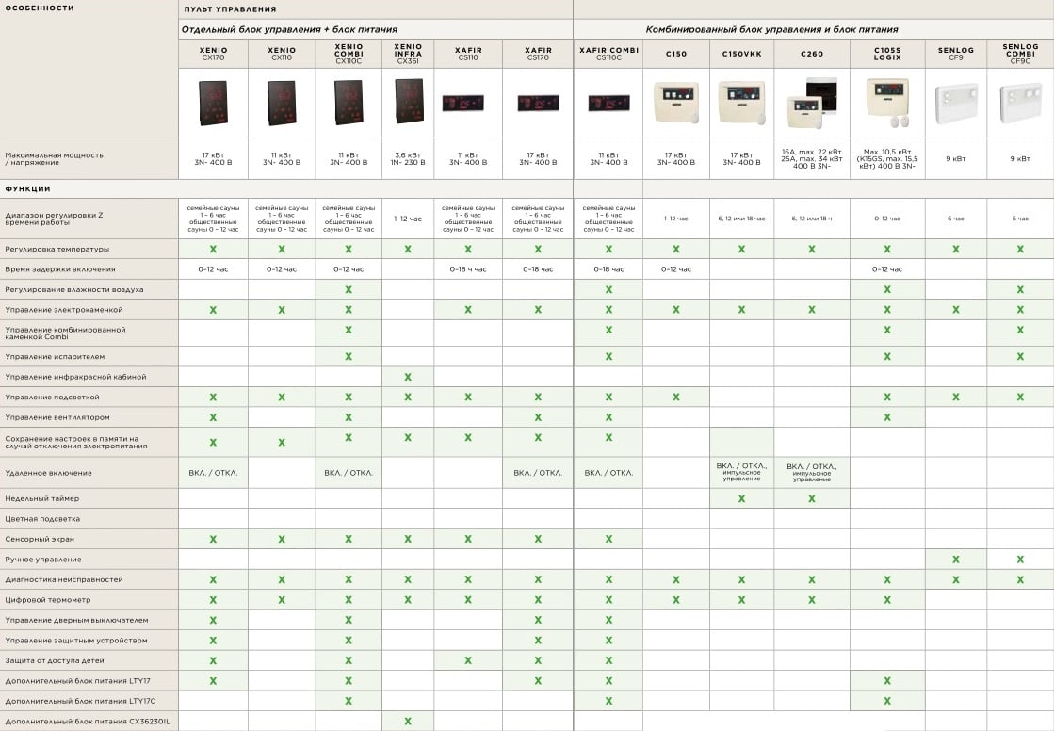Select the Senlog CF9 control unit image
The image size is (1054, 731).
(955, 104)
